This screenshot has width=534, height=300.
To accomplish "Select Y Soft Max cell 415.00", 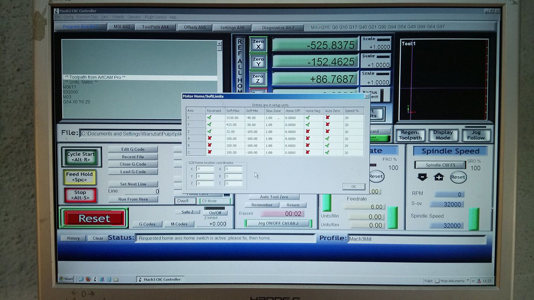I will (x=235, y=125).
